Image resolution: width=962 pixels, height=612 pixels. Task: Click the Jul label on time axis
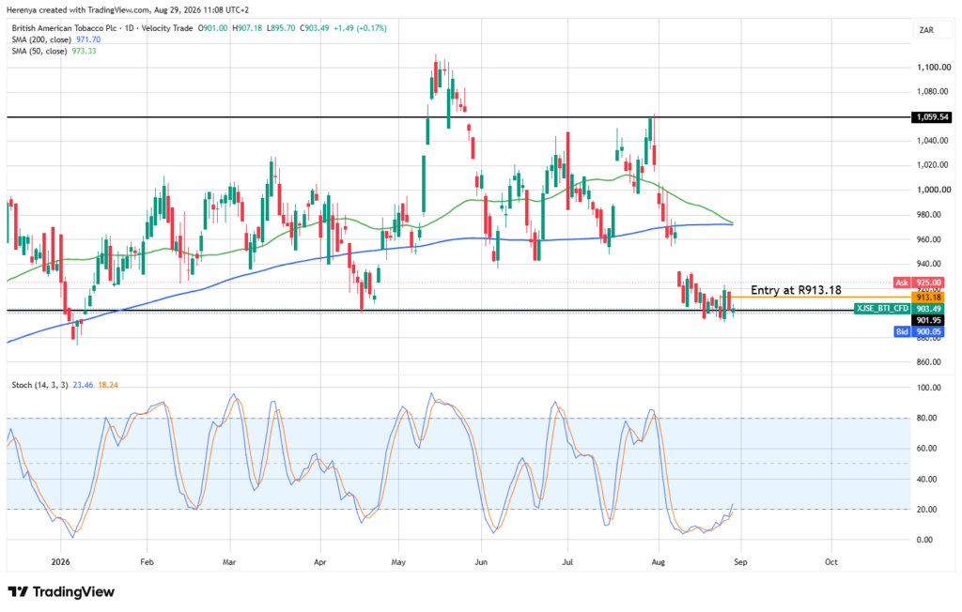click(x=567, y=561)
